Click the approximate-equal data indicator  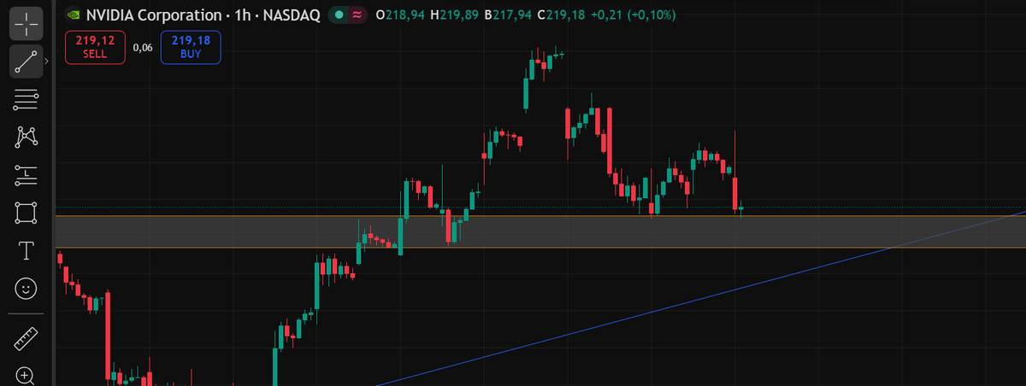click(357, 15)
